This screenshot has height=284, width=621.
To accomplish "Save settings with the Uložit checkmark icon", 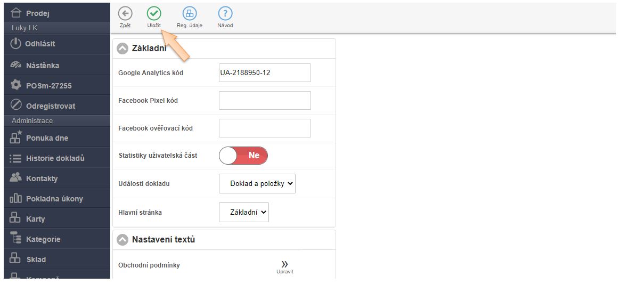I will [154, 14].
